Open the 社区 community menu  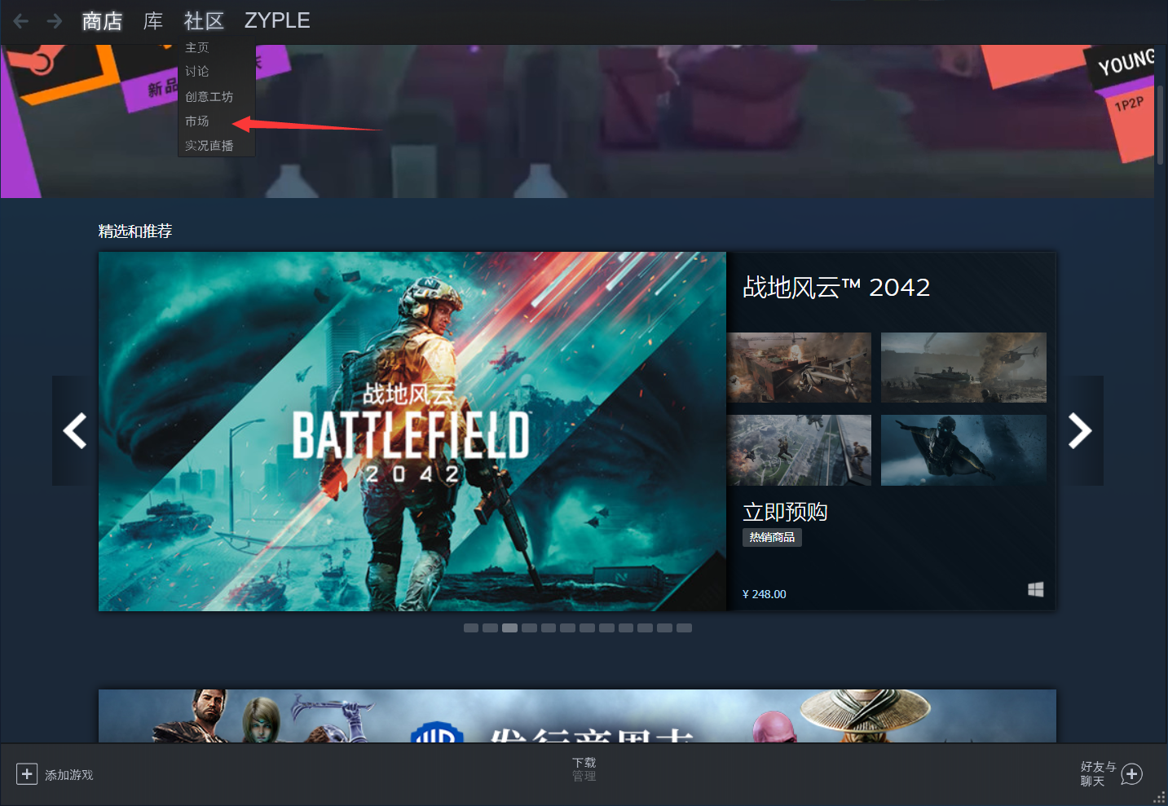tap(204, 21)
